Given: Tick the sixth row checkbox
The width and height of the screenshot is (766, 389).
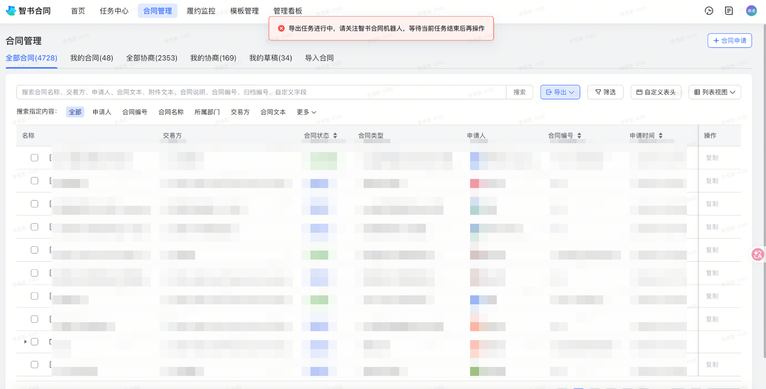Looking at the screenshot, I should click(x=34, y=273).
